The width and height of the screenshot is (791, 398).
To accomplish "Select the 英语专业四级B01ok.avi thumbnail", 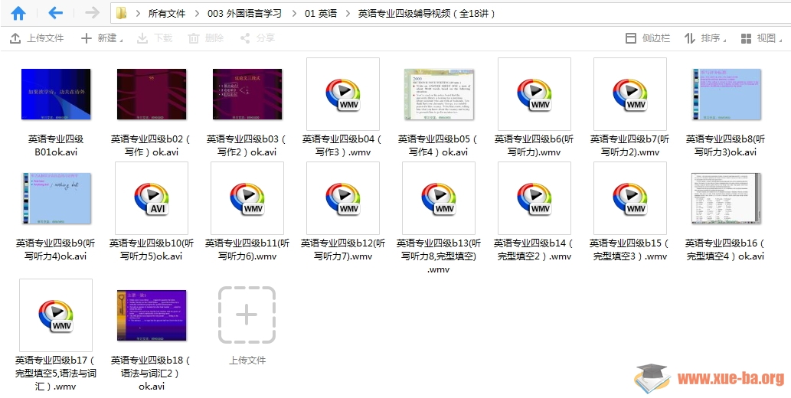I will [56, 94].
